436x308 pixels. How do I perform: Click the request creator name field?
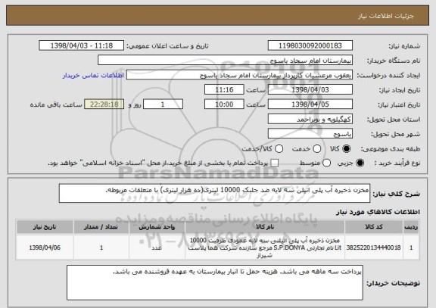(239, 75)
